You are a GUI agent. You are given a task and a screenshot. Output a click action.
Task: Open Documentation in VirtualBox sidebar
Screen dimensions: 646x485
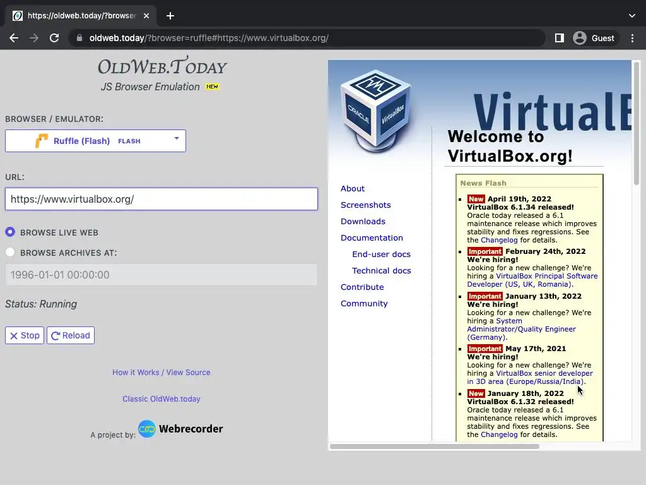[x=372, y=238]
